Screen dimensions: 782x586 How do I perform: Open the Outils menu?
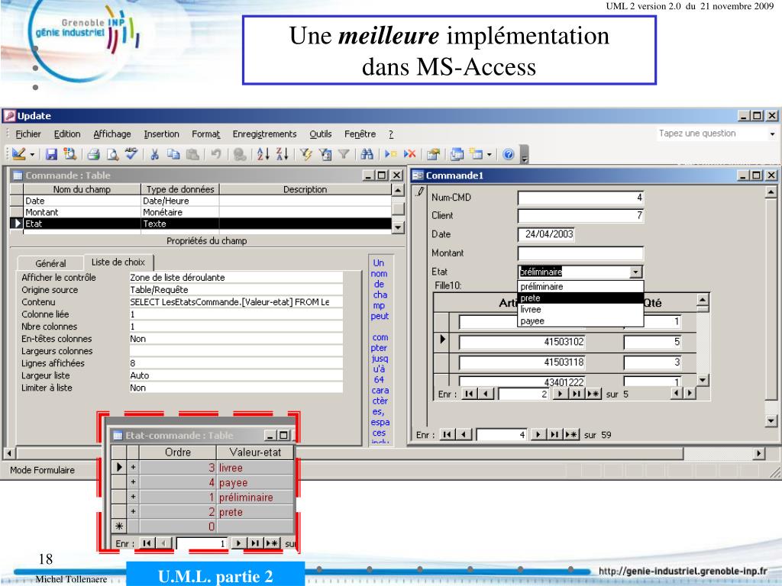[x=320, y=134]
